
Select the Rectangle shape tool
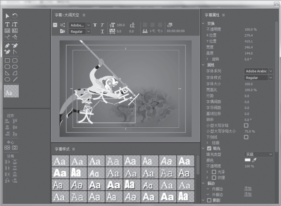tap(7, 60)
